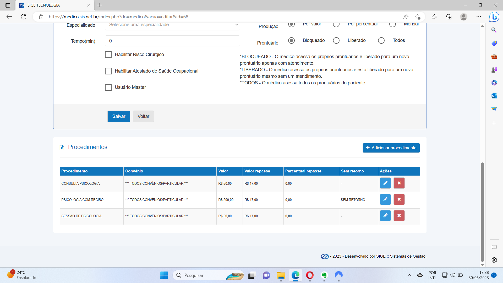Click the Salvar button

click(x=119, y=116)
